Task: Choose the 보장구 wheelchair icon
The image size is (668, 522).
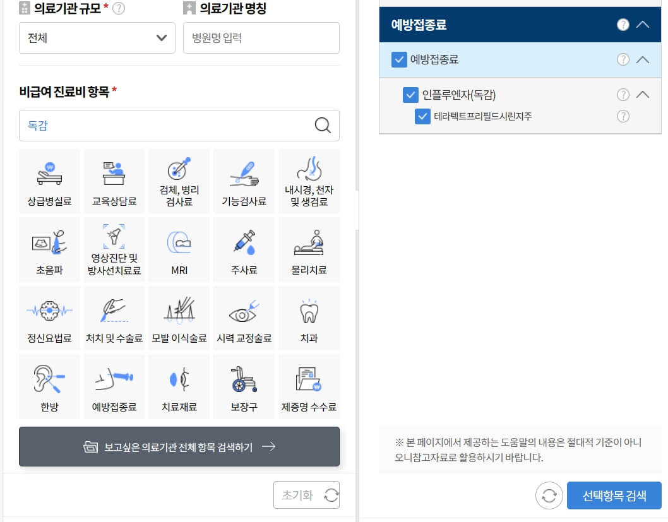Action: [244, 386]
